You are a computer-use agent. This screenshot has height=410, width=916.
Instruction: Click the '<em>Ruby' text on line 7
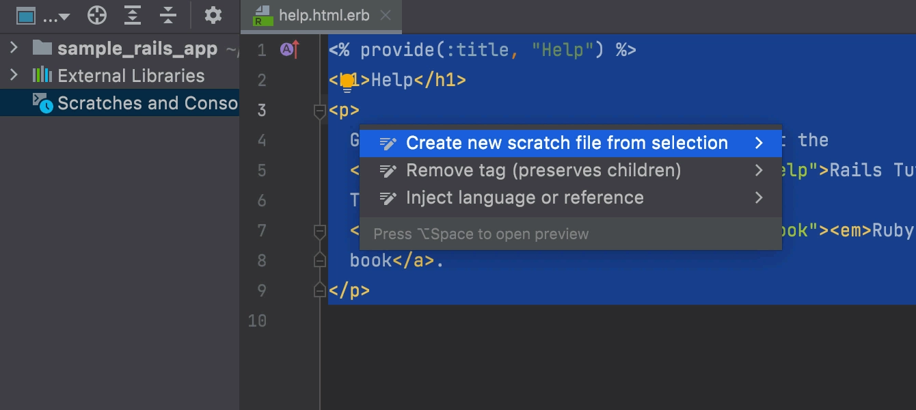click(x=872, y=230)
